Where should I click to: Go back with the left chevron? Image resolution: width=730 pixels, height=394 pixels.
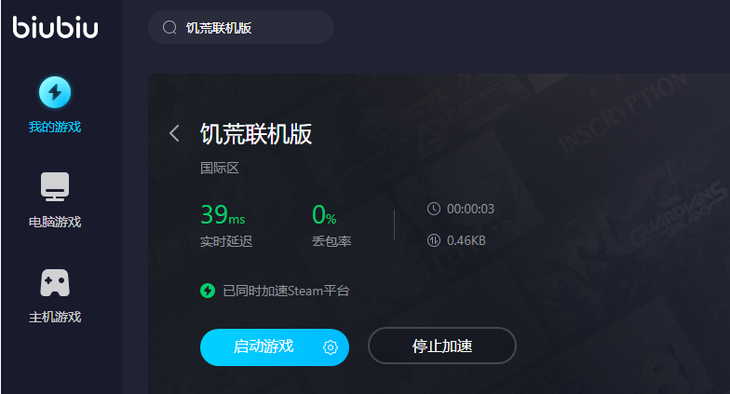pos(175,134)
